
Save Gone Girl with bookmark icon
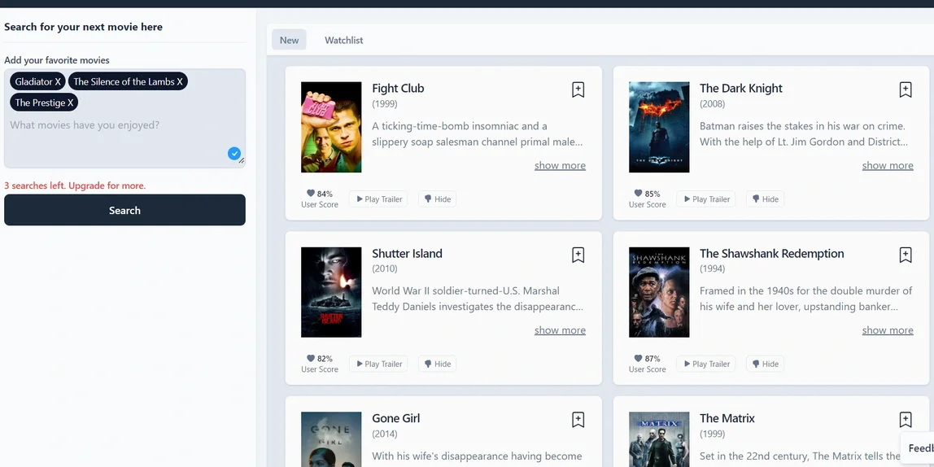pyautogui.click(x=578, y=420)
